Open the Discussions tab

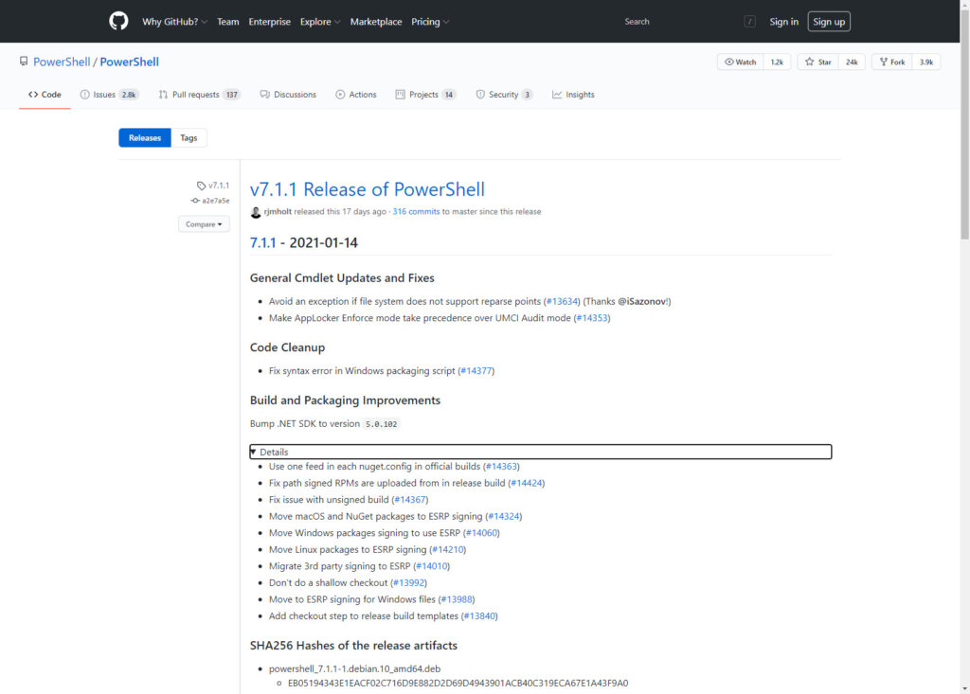288,95
